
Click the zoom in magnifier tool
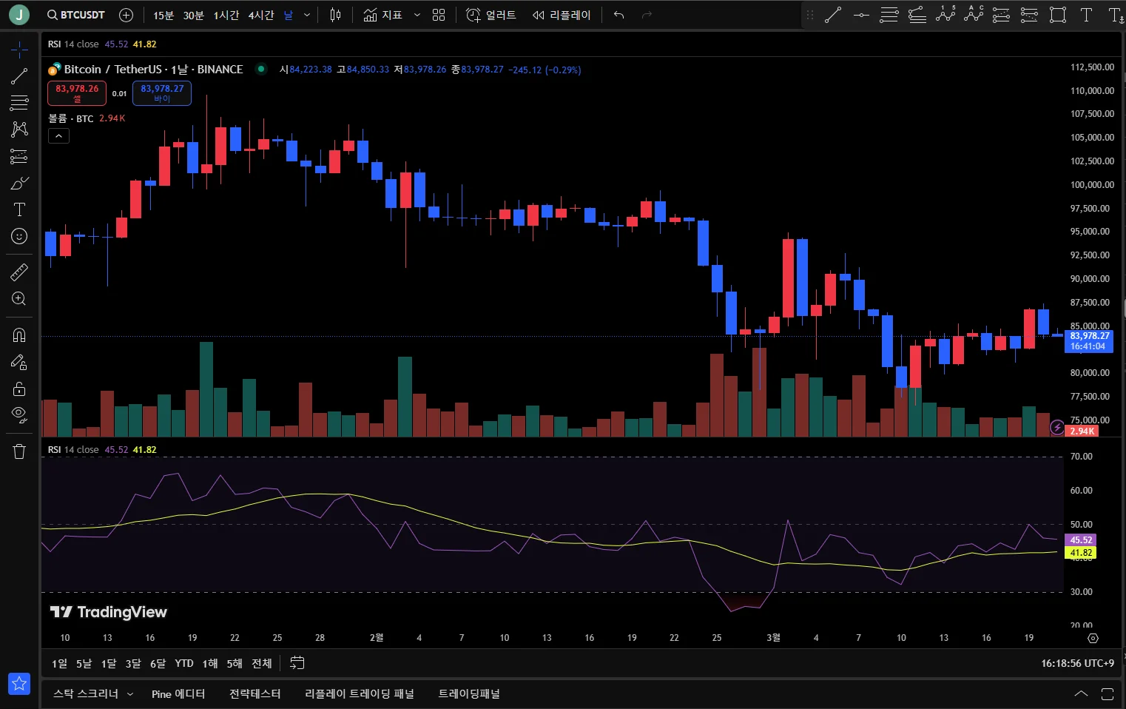pyautogui.click(x=19, y=299)
